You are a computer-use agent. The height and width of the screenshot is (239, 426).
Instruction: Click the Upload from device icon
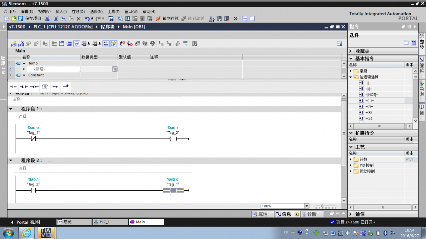(x=135, y=19)
